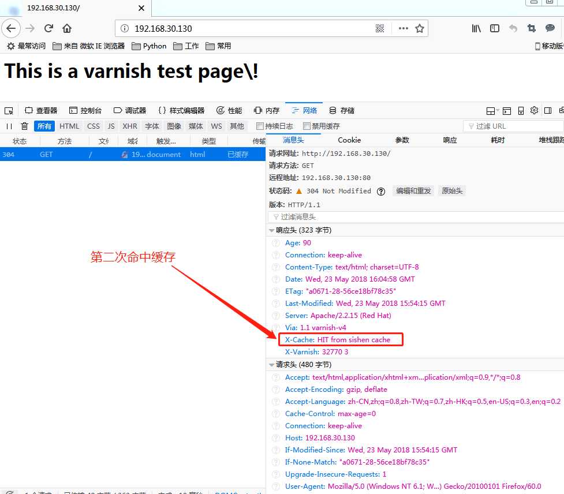Click help icon beside Host header
This screenshot has width=564, height=494.
276,438
